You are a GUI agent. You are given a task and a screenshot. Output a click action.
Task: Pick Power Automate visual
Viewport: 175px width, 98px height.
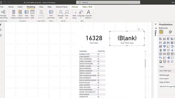[x=172, y=62]
